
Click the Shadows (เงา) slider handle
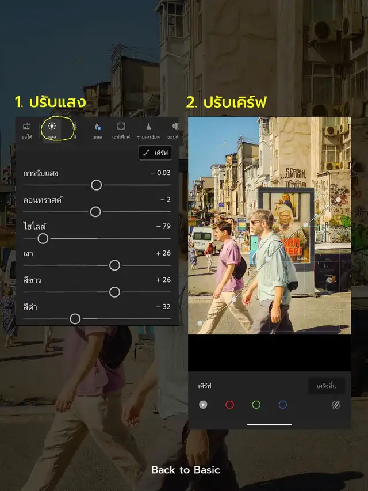point(114,265)
